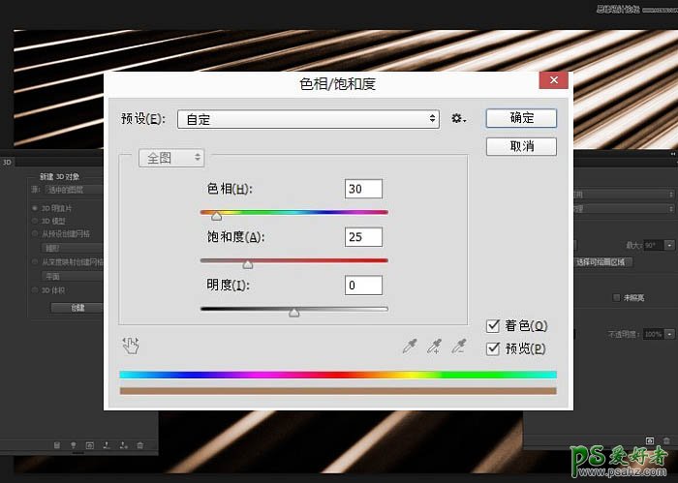The height and width of the screenshot is (483, 678).
Task: Toggle the 着色 (Colorize) checkbox
Action: coord(494,326)
